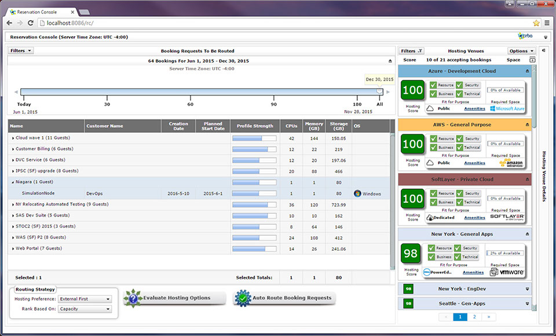The height and width of the screenshot is (336, 556).
Task: Toggle Security checkbox in AWS General Purpose
Action: pos(459,139)
